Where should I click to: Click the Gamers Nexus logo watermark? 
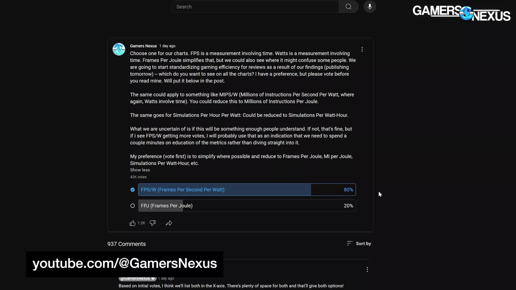(461, 14)
